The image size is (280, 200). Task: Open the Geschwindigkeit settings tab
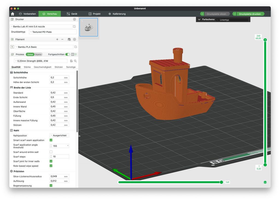click(x=42, y=67)
